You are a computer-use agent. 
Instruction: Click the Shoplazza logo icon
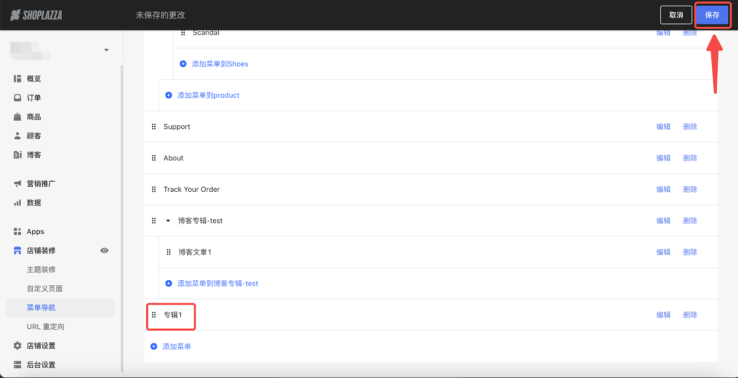pos(16,15)
